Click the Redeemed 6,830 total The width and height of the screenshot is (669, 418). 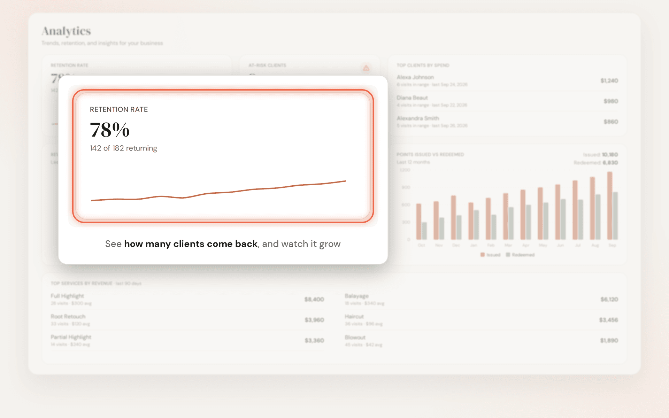[596, 162]
